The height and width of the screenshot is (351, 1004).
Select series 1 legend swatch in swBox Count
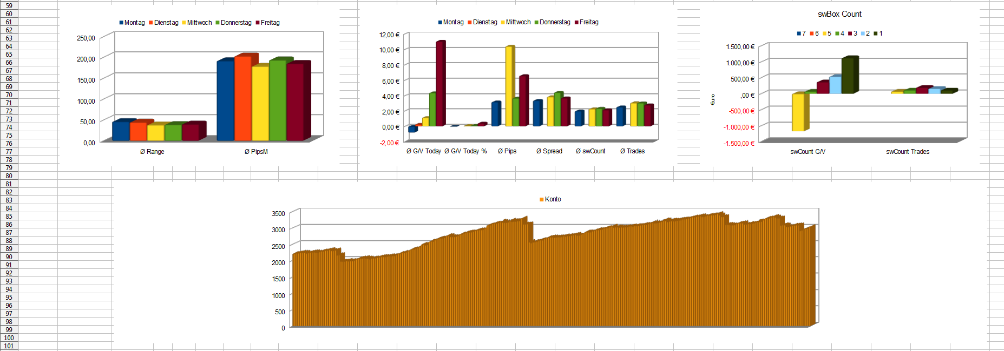click(x=876, y=33)
